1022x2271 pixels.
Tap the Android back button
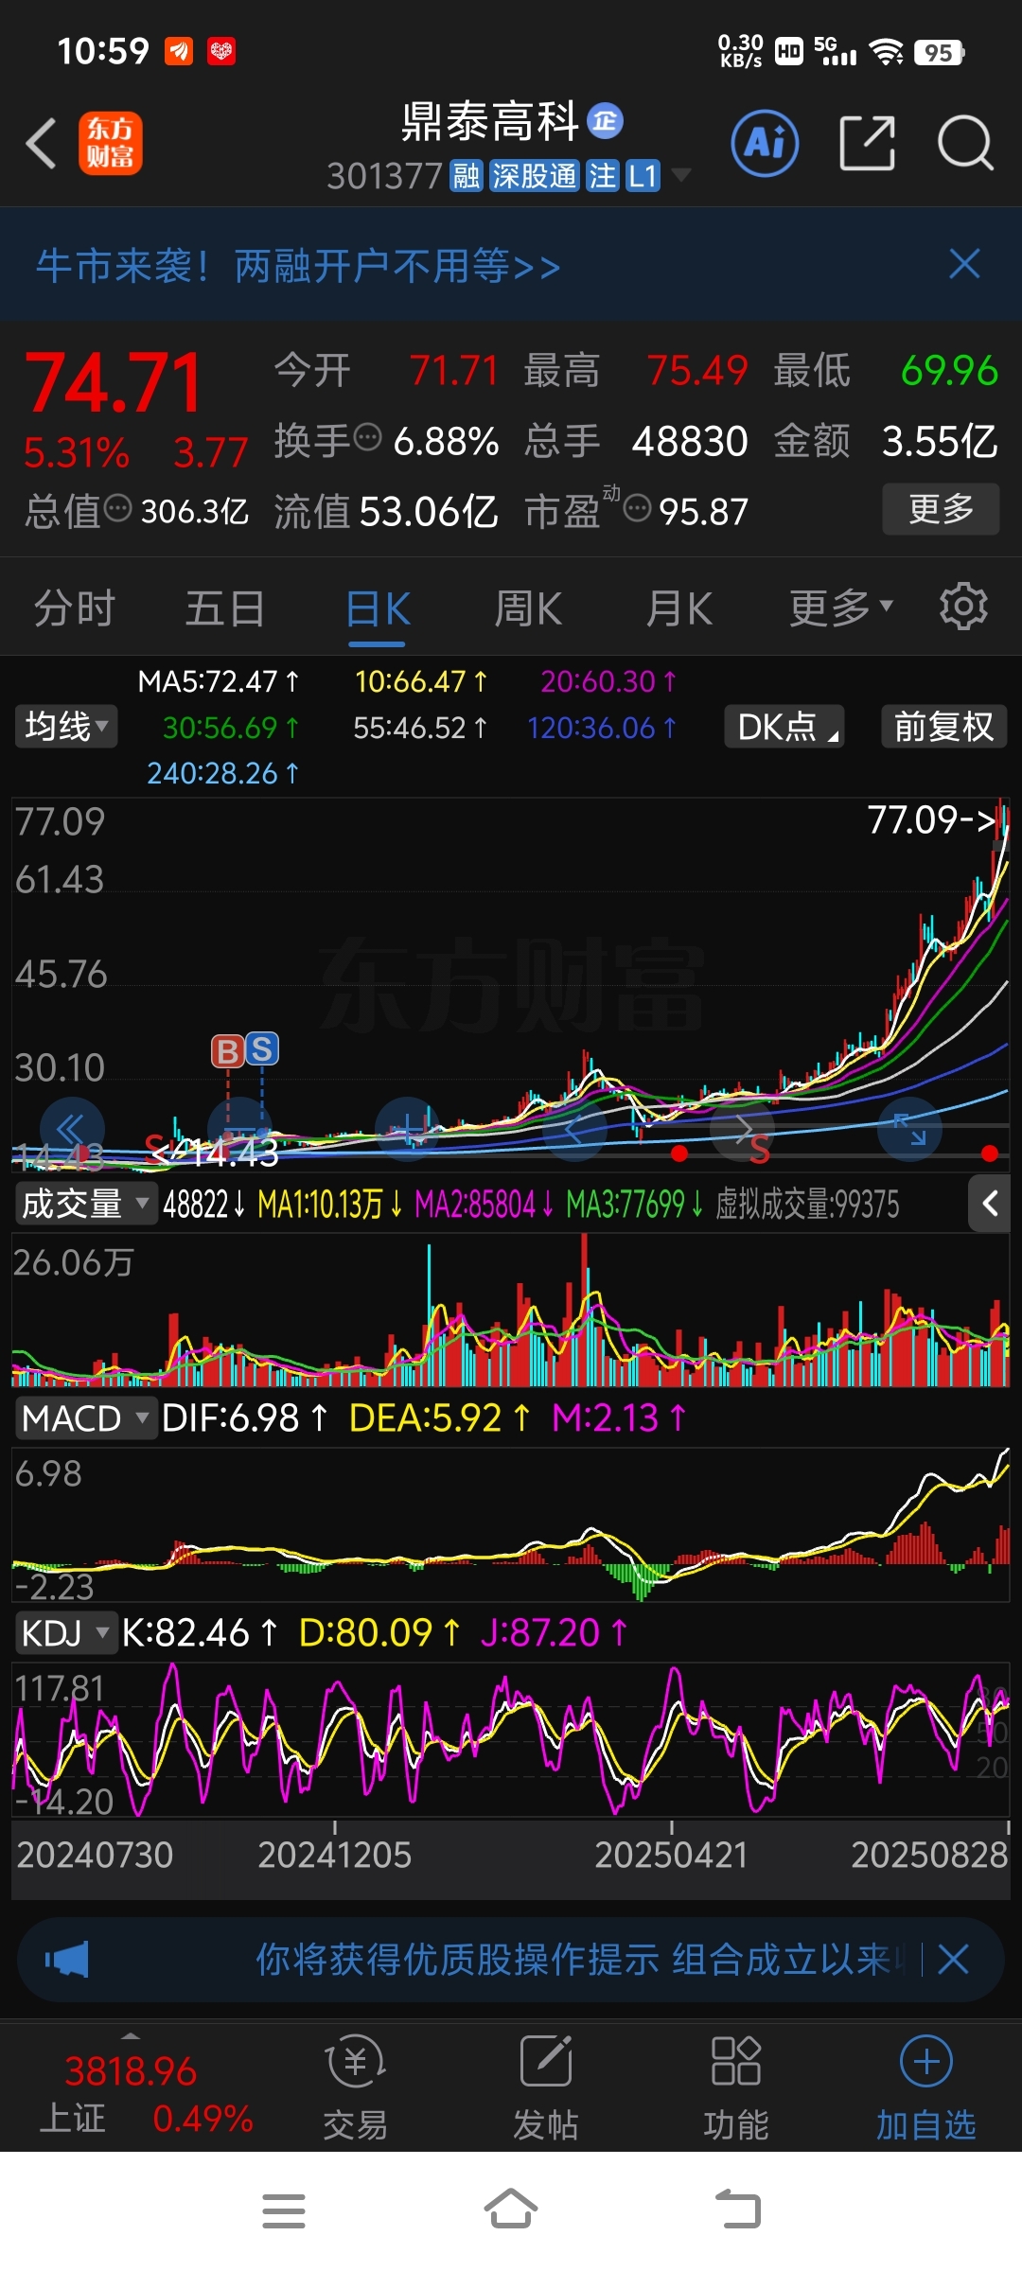pyautogui.click(x=738, y=2211)
